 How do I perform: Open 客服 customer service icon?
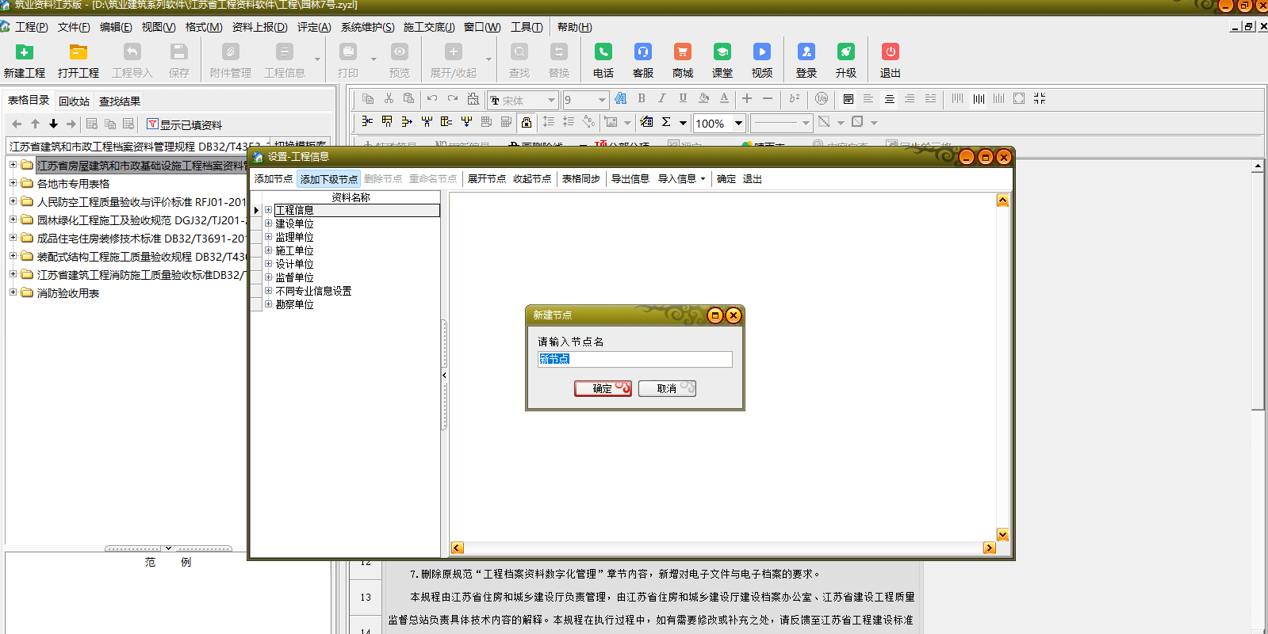click(642, 53)
